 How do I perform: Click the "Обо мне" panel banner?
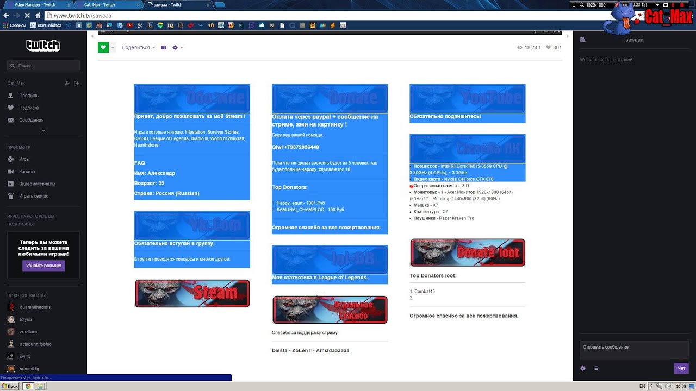pos(192,98)
